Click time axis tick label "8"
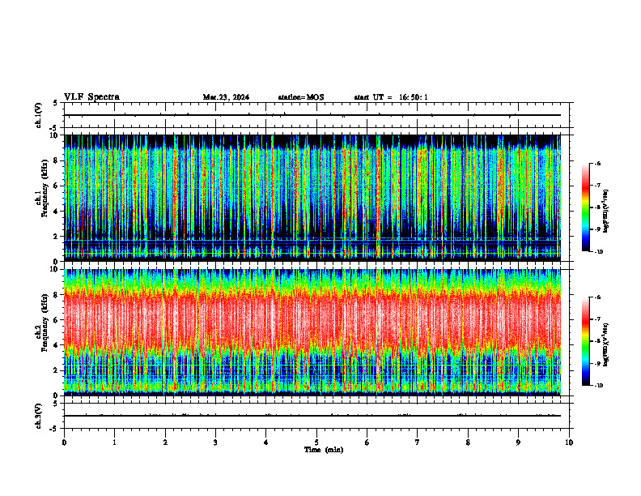This screenshot has height=496, width=641. [x=468, y=443]
